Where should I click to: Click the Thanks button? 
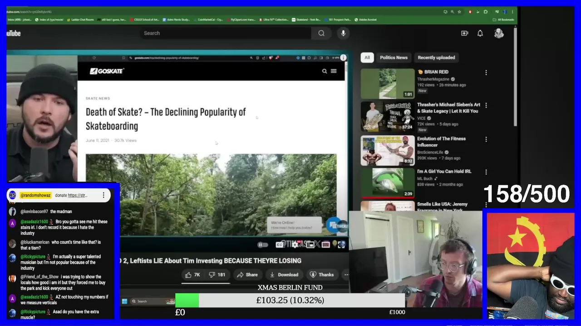(x=322, y=275)
